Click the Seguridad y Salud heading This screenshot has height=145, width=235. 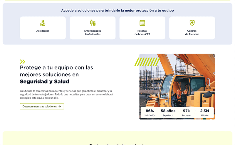45,82
